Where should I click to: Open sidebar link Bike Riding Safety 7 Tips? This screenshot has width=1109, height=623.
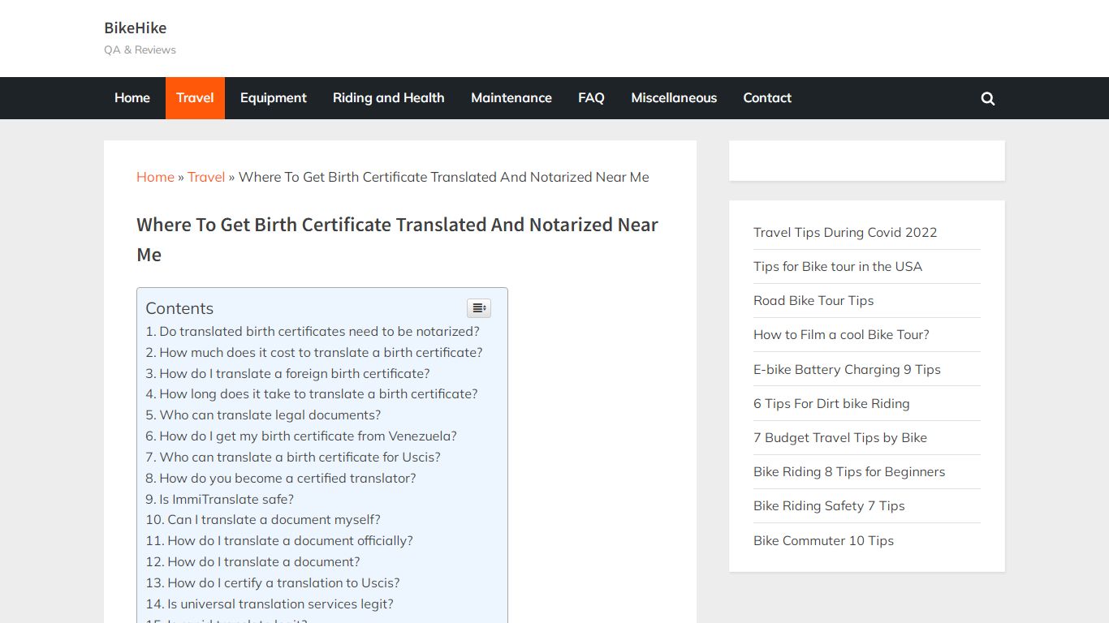tap(829, 505)
